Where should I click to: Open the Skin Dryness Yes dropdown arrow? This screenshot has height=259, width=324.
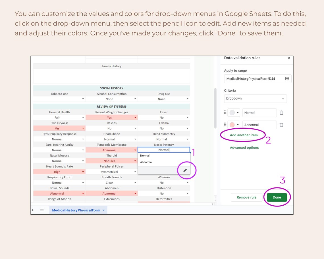(x=83, y=128)
